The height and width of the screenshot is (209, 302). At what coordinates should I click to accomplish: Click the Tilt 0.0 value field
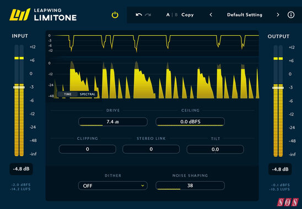[x=215, y=150]
